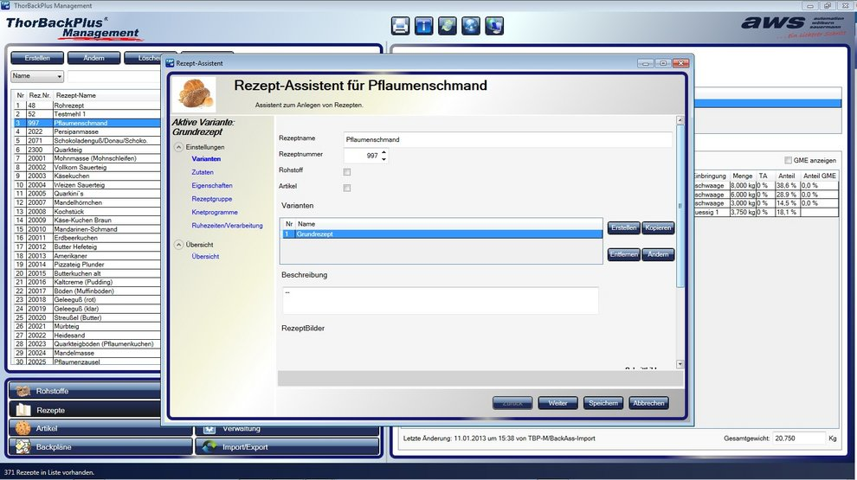The image size is (857, 480).
Task: Select Erdbeerkuchen in the recipe list
Action: click(87, 238)
